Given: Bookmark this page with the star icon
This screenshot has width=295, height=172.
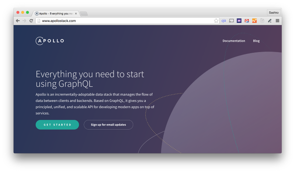Looking at the screenshot, I should coord(216,21).
